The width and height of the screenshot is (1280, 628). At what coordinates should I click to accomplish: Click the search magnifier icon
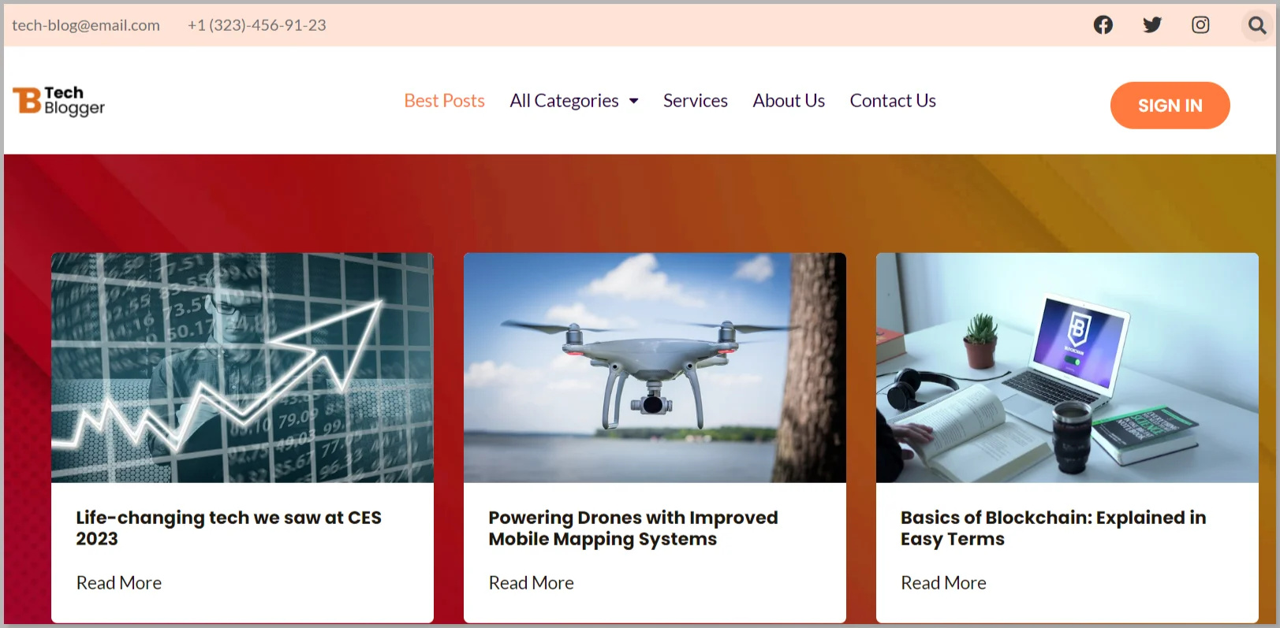pyautogui.click(x=1257, y=25)
